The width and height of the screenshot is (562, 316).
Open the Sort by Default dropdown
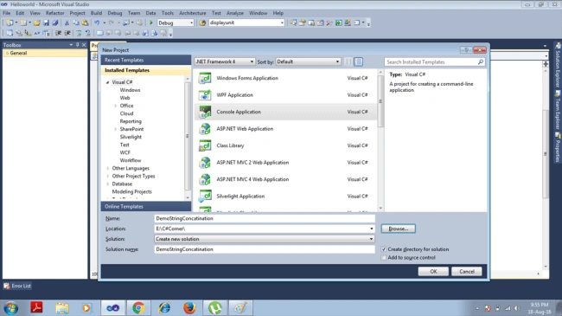point(337,61)
